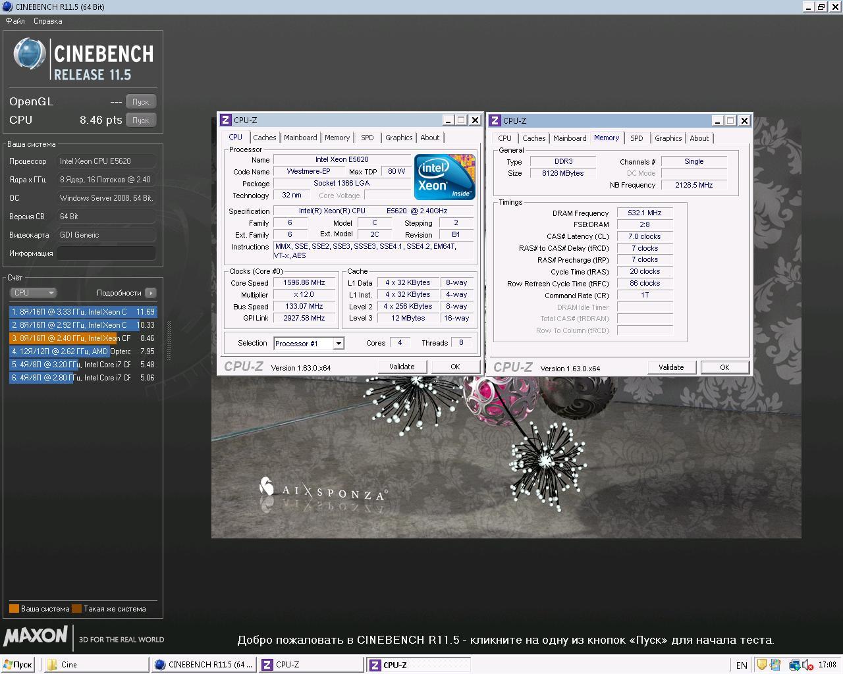Select the Caches tab in the Memory window

point(534,138)
